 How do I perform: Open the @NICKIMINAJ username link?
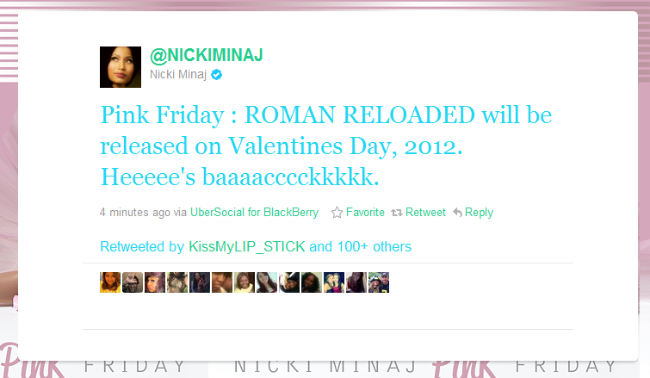(x=206, y=55)
